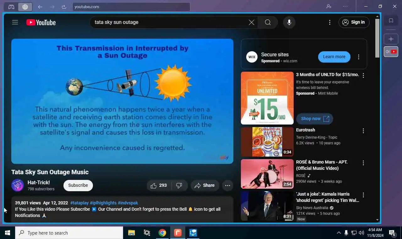The width and height of the screenshot is (402, 239).
Task: Open File Explorer from the taskbar
Action: [131, 233]
